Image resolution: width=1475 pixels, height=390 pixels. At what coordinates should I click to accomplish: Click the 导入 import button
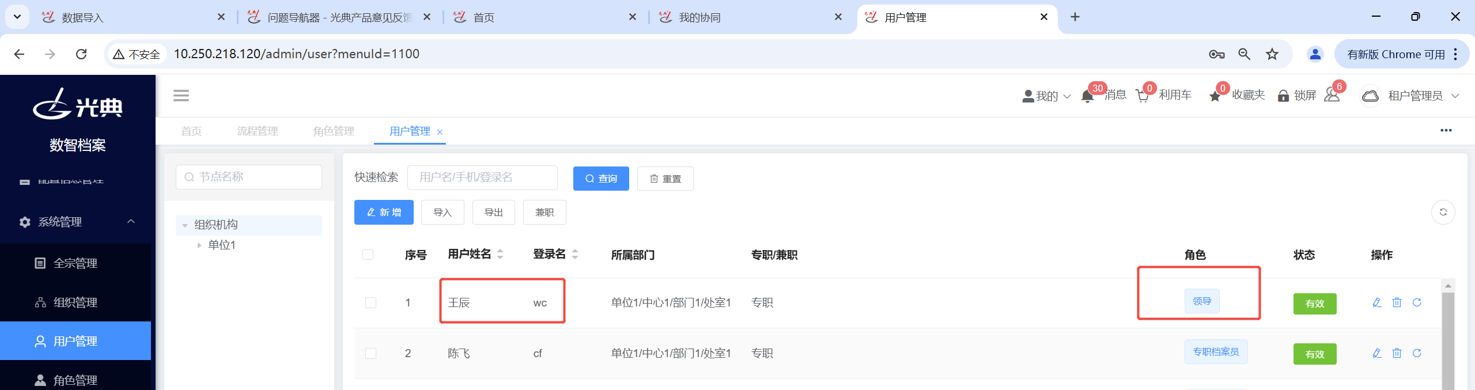442,213
